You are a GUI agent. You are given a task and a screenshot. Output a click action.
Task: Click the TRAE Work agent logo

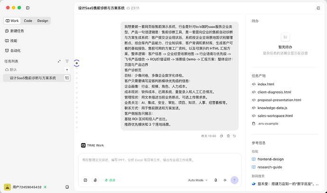click(83, 145)
